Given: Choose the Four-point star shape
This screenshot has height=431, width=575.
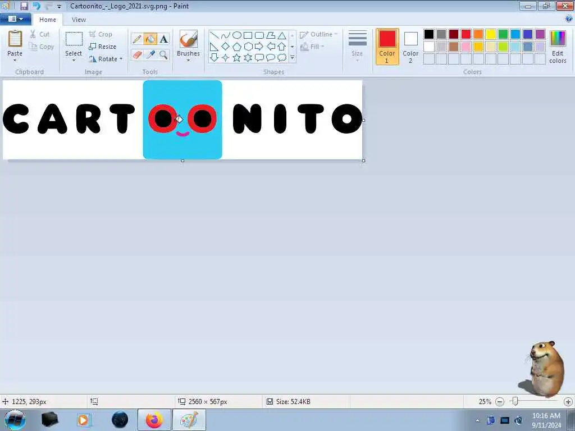Looking at the screenshot, I should pyautogui.click(x=226, y=58).
